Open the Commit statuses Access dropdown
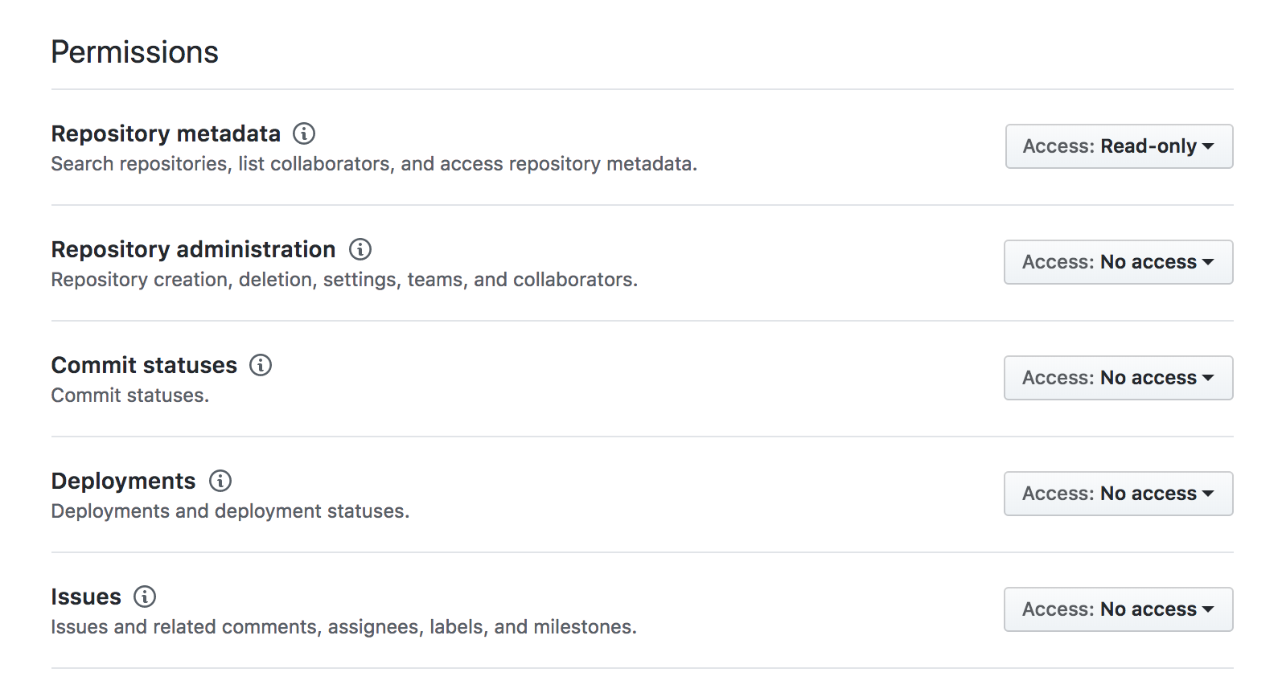Image resolution: width=1282 pixels, height=693 pixels. point(1118,378)
